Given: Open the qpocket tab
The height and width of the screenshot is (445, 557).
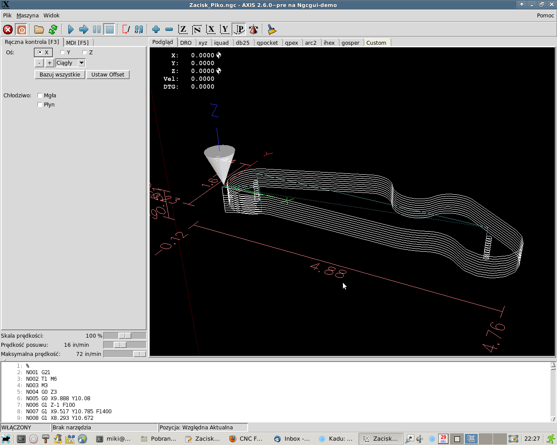Looking at the screenshot, I should pos(267,43).
